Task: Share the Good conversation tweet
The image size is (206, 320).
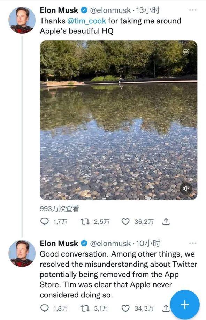Action: pyautogui.click(x=166, y=308)
